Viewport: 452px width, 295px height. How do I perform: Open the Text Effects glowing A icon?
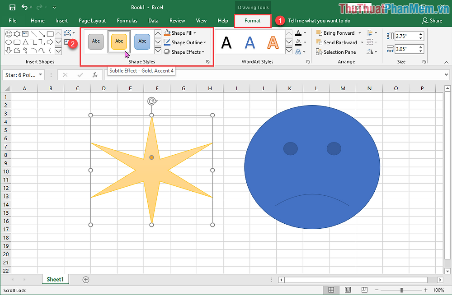click(298, 52)
